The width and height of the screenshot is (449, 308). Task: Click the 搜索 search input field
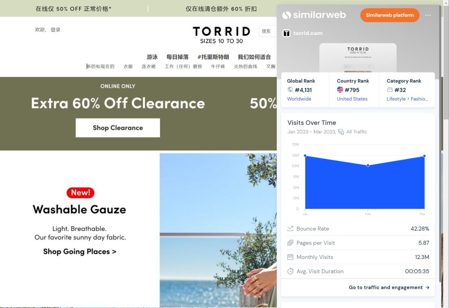coord(268,31)
